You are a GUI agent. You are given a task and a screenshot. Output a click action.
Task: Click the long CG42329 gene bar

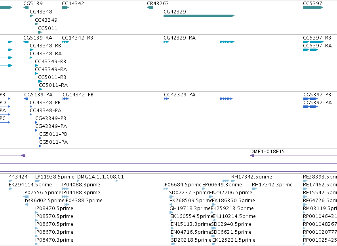click(x=199, y=16)
